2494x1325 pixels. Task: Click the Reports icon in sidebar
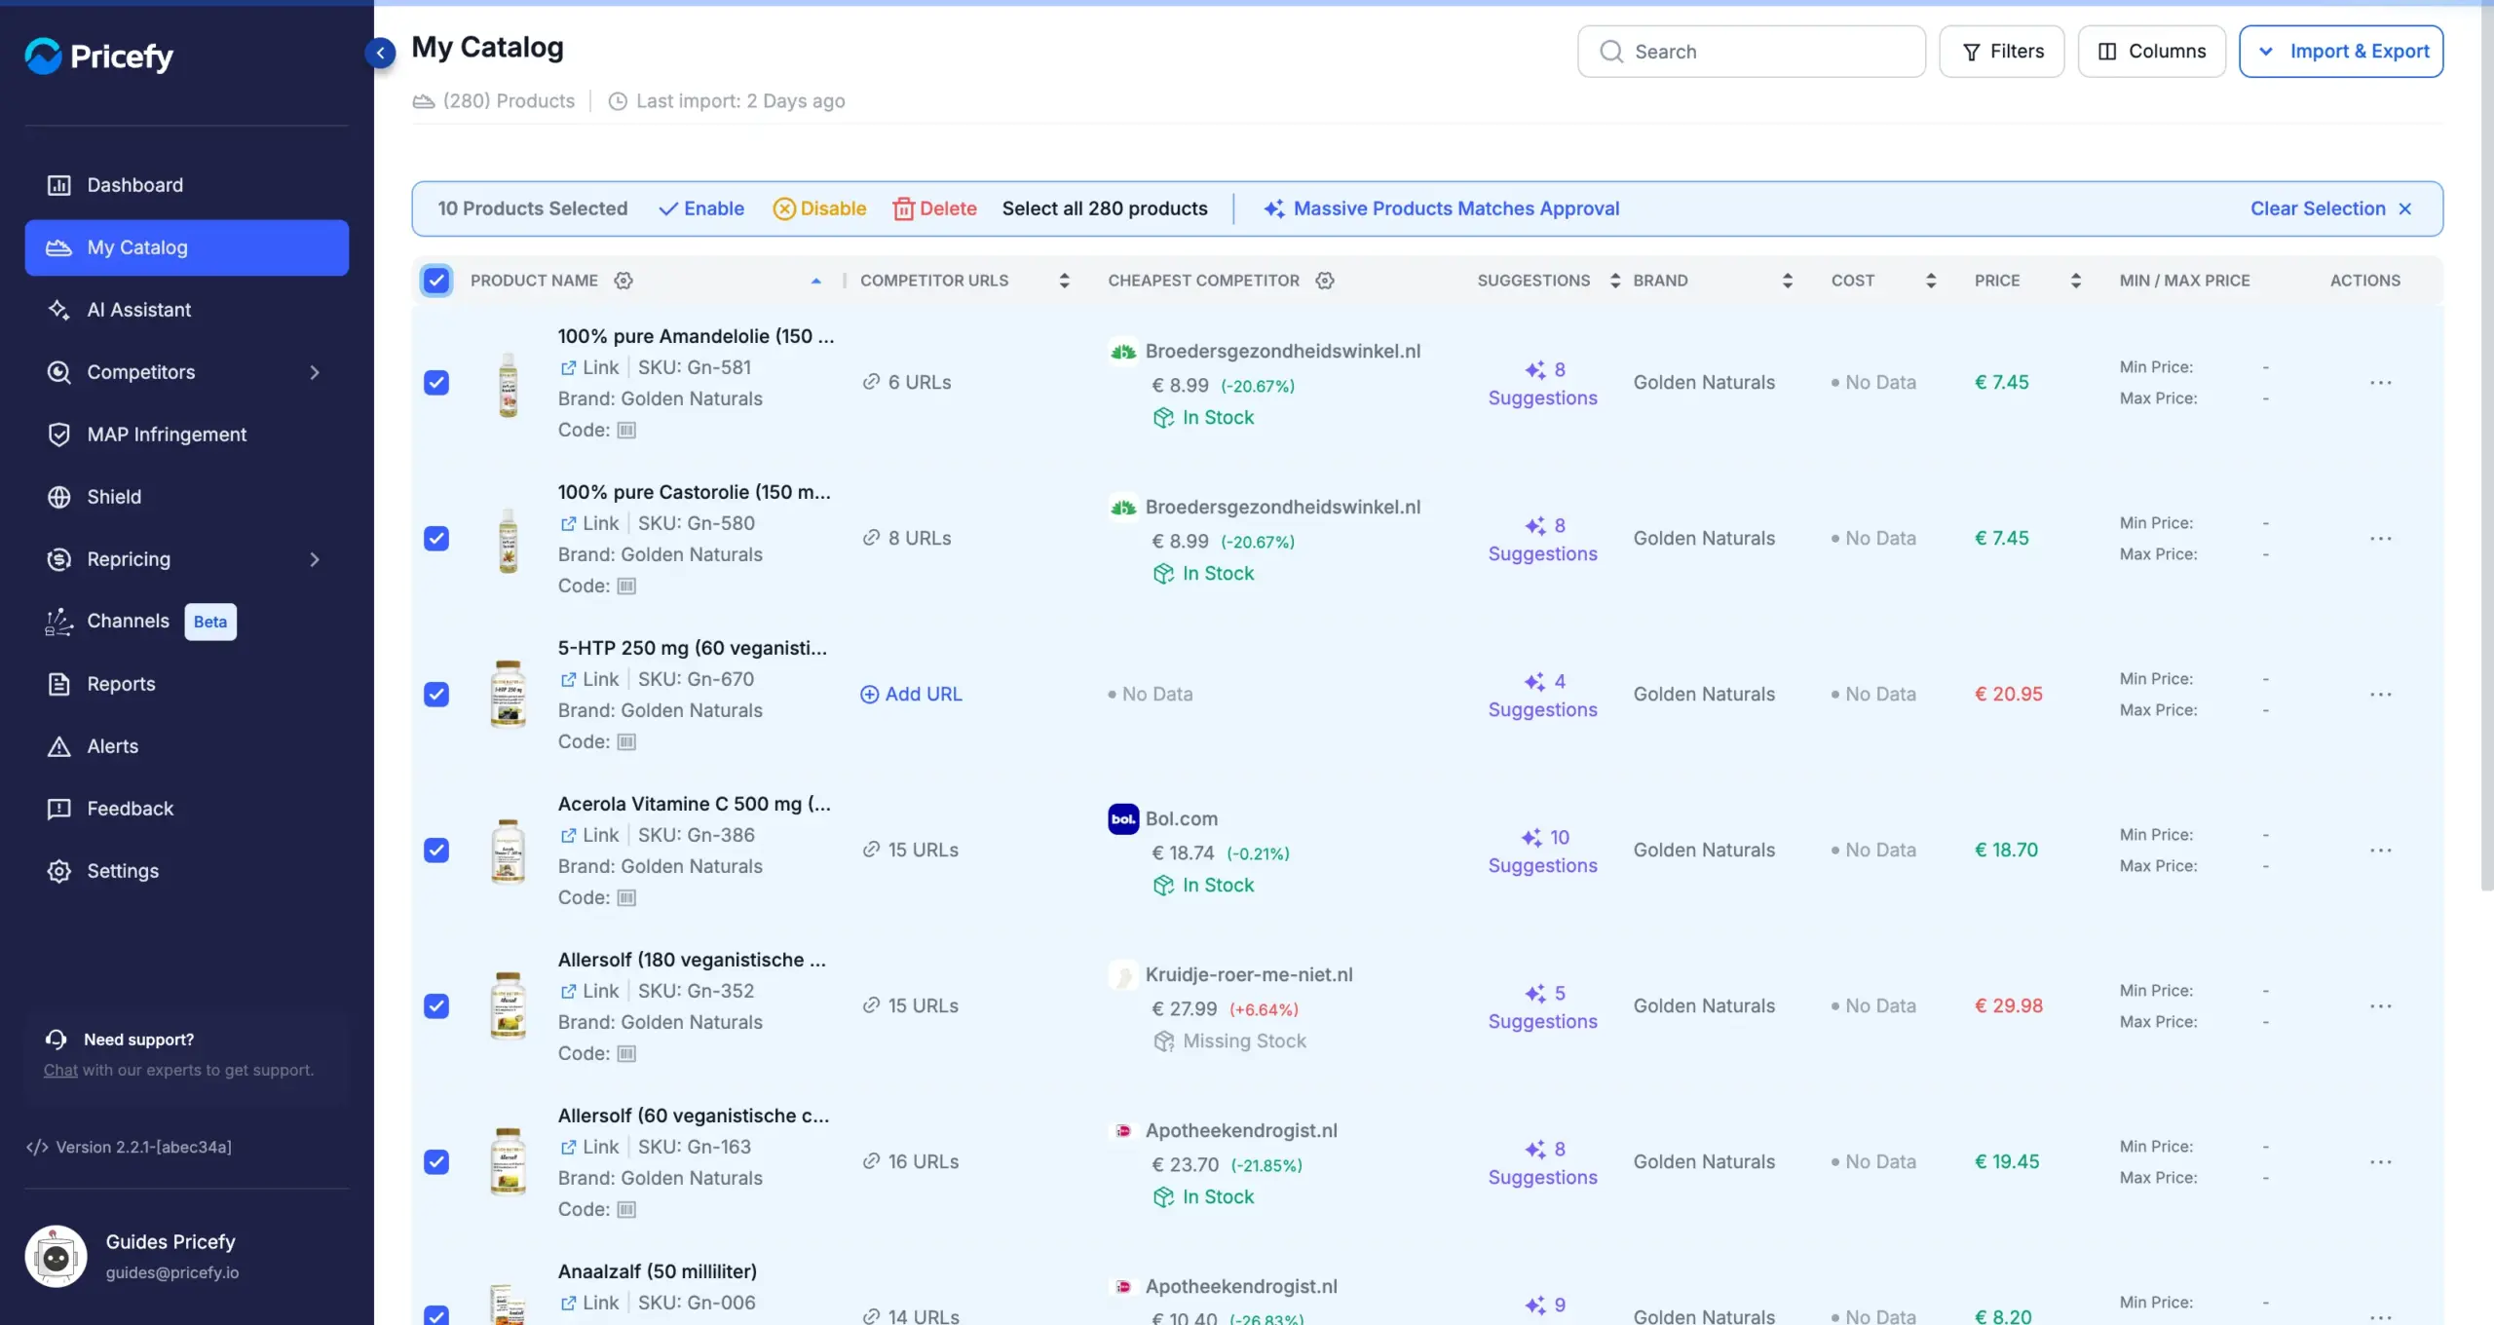point(59,684)
